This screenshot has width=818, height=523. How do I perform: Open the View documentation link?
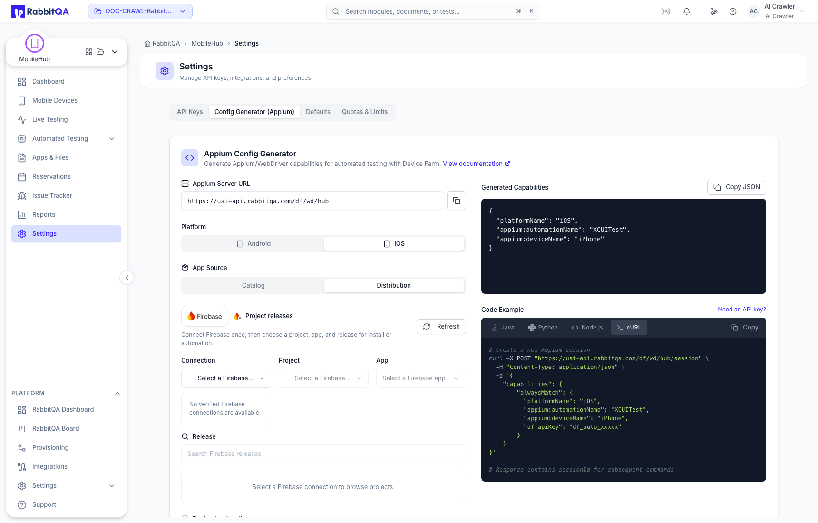[477, 164]
